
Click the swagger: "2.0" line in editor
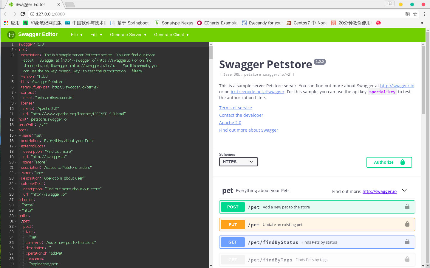32,44
